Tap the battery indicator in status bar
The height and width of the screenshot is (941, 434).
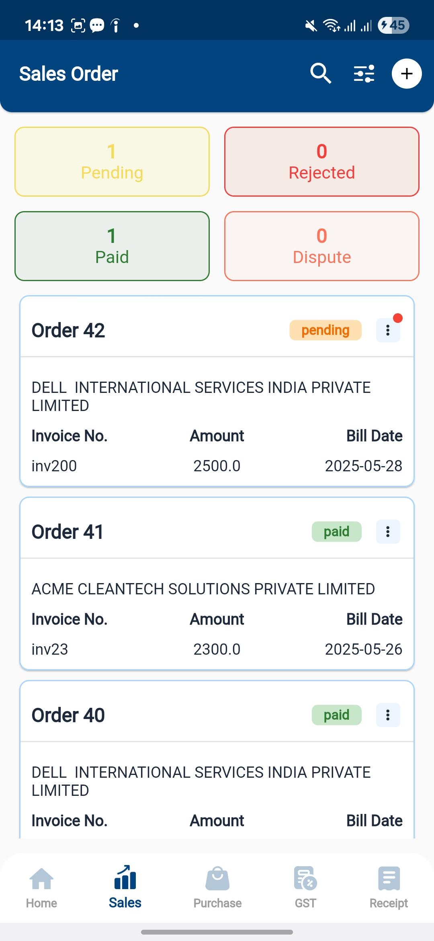point(393,25)
